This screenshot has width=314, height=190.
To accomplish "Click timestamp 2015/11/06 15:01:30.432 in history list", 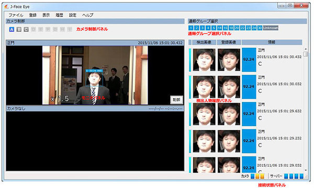I will click(x=279, y=57).
